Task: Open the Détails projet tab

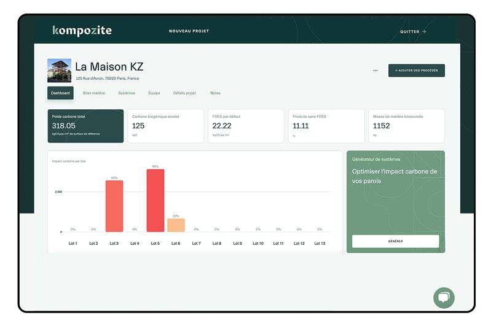Action: point(184,93)
